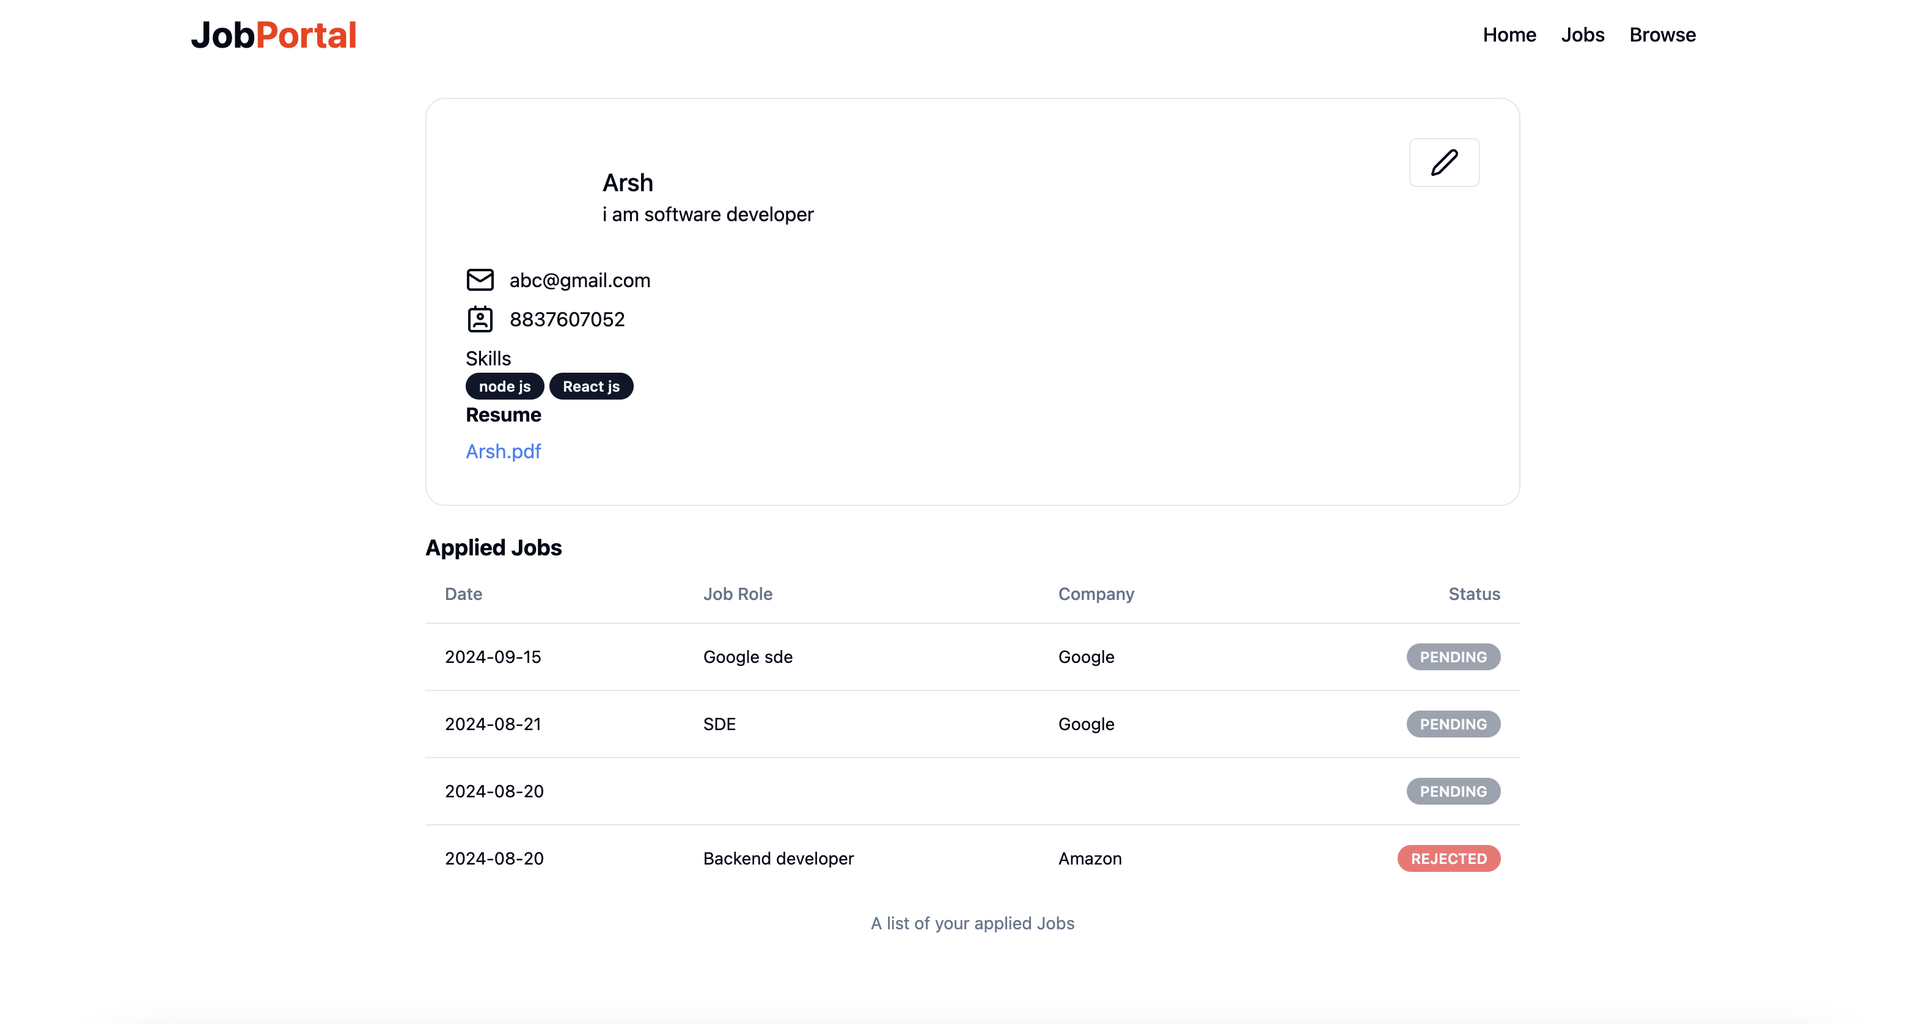Open the Browse nav item
This screenshot has height=1024, width=1914.
pyautogui.click(x=1662, y=35)
